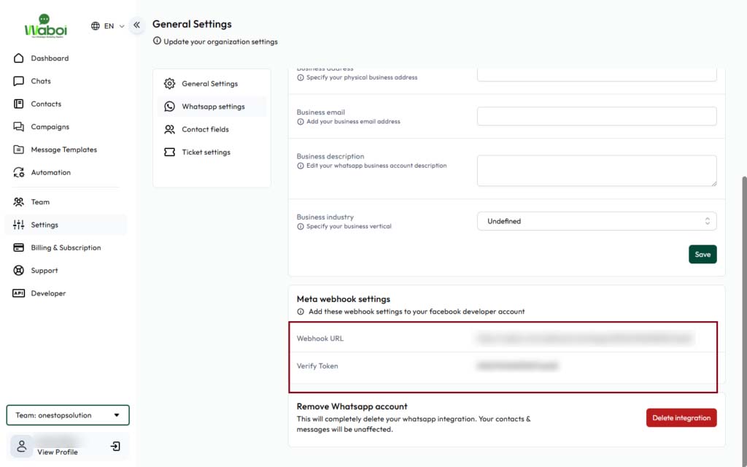Click the Dashboard home icon in sidebar
This screenshot has width=747, height=467.
[19, 58]
